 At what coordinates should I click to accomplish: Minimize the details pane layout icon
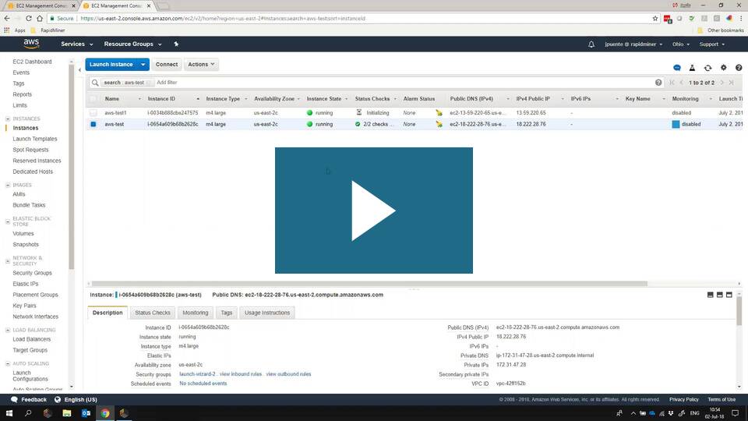pos(711,295)
